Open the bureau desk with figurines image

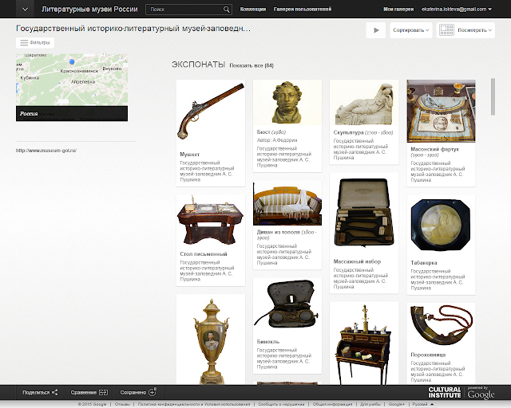tap(364, 343)
